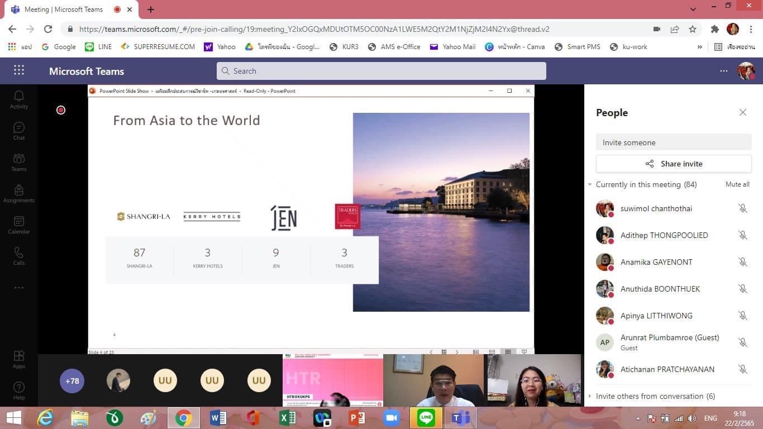Viewport: 763px width, 429px height.
Task: Click the volume icon in system tray
Action: [692, 418]
